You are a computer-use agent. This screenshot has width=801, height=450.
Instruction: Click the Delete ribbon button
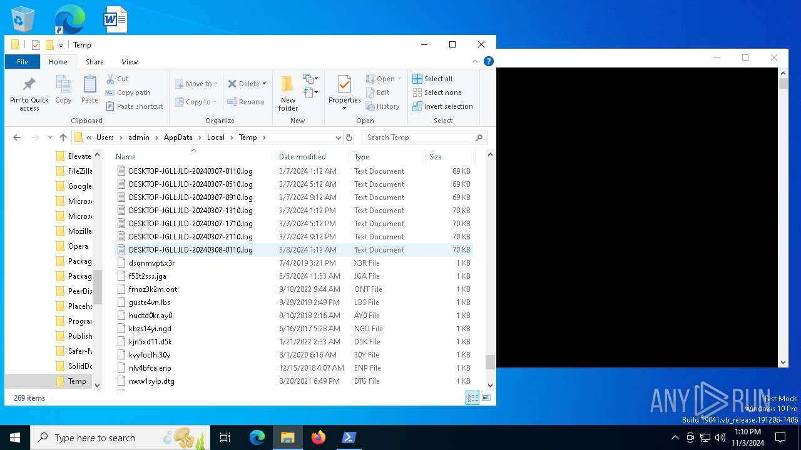[243, 84]
